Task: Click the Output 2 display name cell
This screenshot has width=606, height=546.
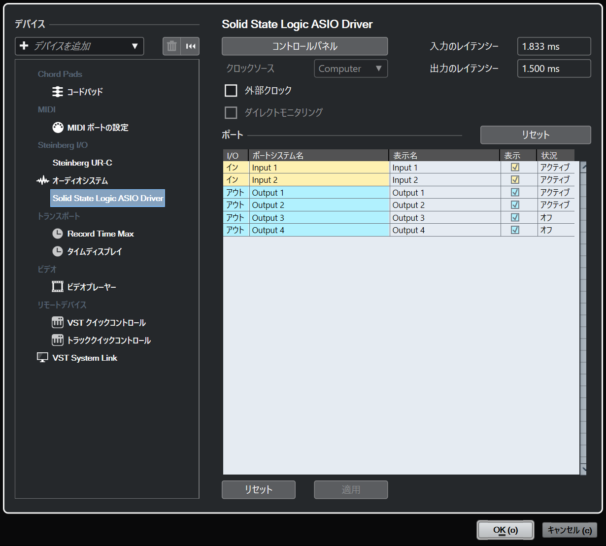Action: pos(445,205)
